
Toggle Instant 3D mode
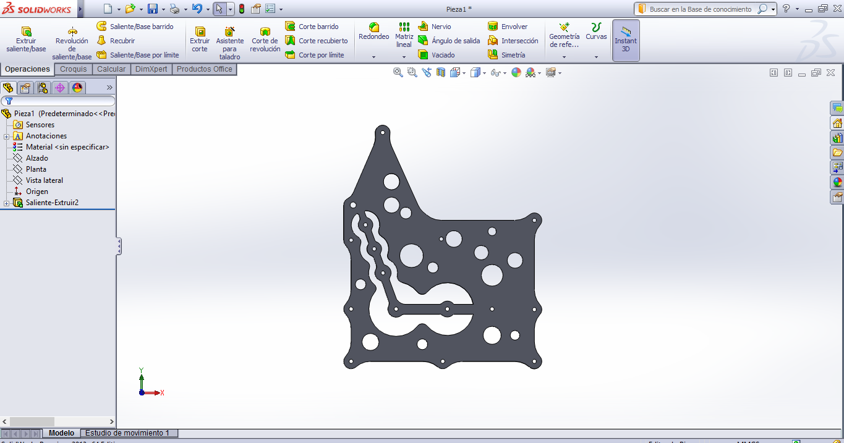(626, 40)
